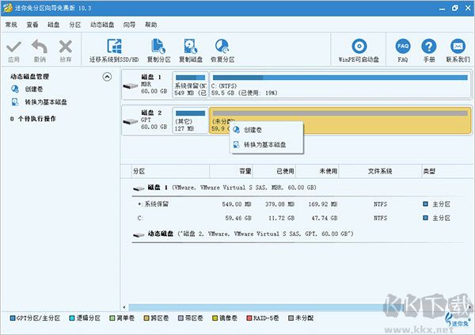This screenshot has width=475, height=335.
Task: Select the Copy Disk (复制磁盘) icon
Action: point(191,46)
